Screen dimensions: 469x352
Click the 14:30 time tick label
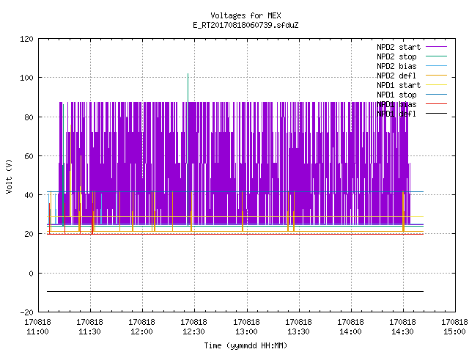point(402,331)
